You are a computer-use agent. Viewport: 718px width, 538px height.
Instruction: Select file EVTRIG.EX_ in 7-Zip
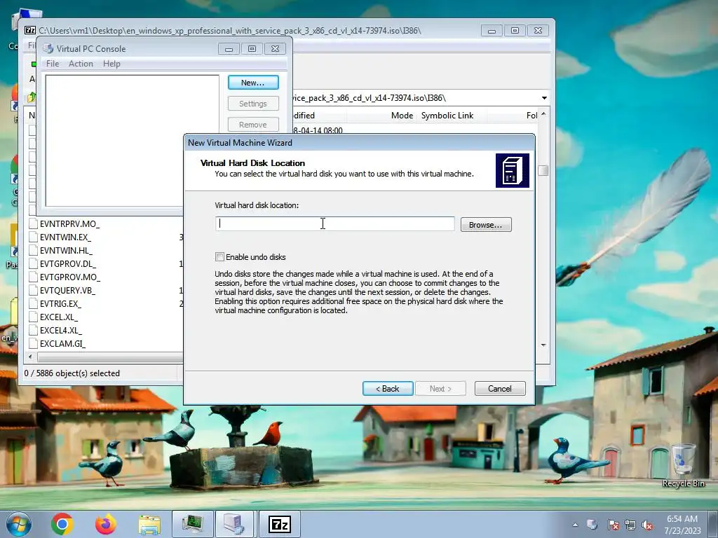click(x=60, y=303)
